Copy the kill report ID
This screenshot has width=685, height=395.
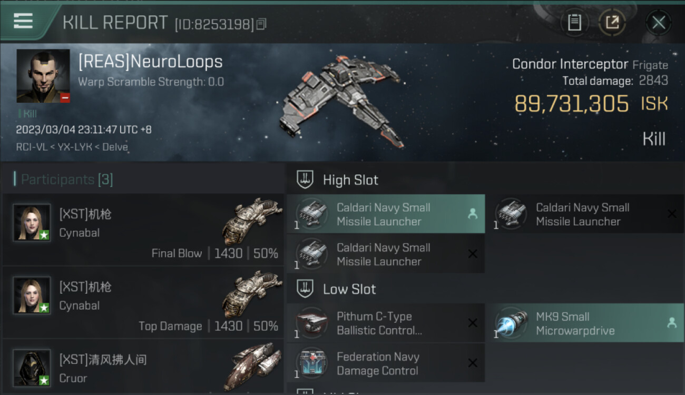(262, 24)
